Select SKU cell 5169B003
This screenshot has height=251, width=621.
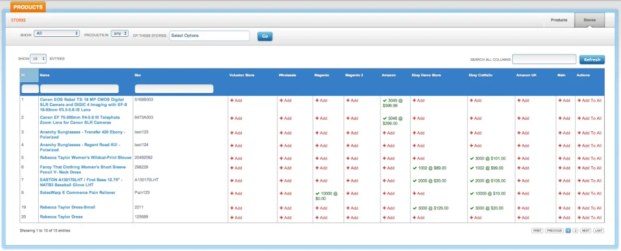click(144, 100)
